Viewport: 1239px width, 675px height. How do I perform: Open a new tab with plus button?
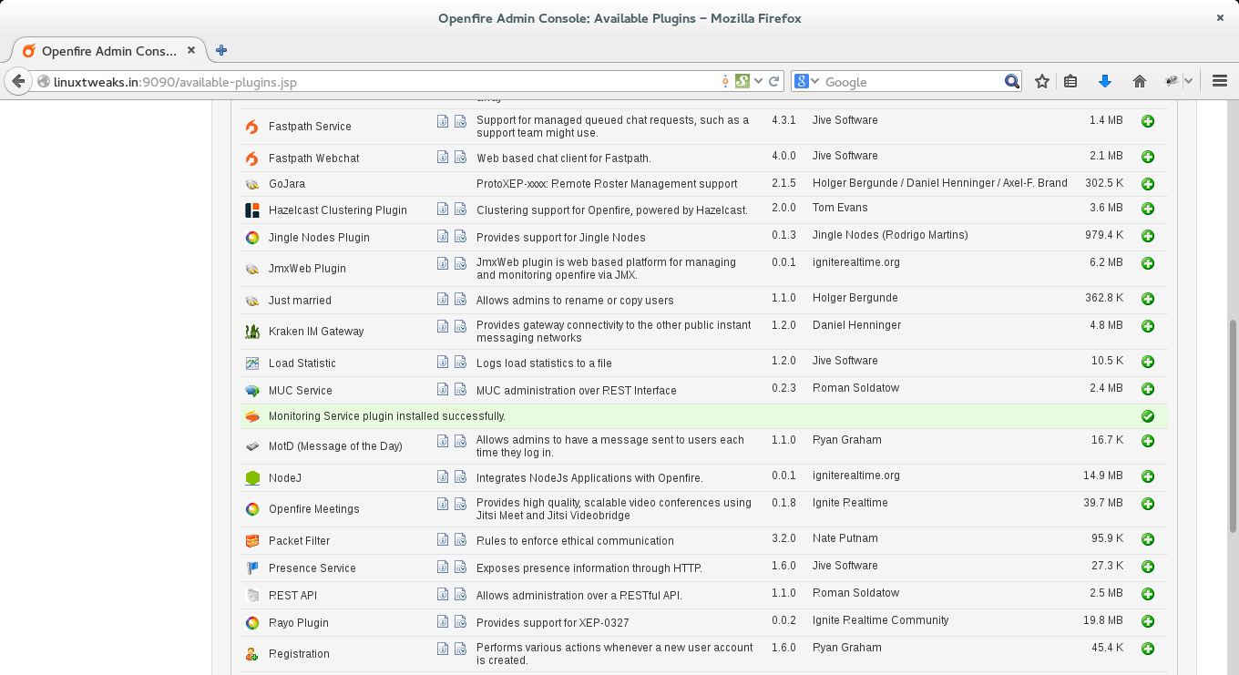click(221, 50)
